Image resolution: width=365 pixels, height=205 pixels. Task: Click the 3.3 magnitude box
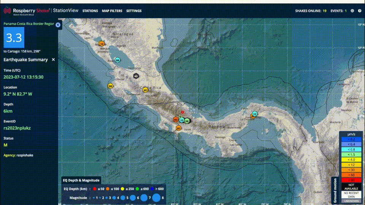[x=14, y=38]
